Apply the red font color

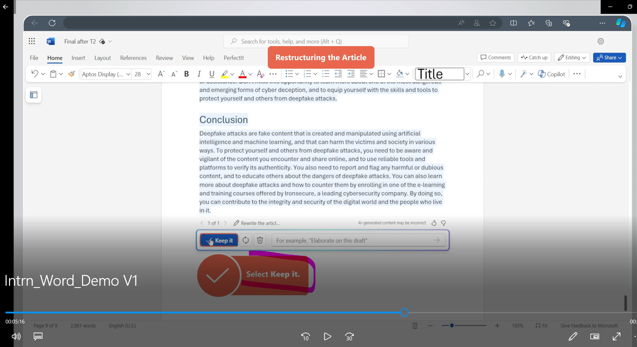pyautogui.click(x=243, y=74)
